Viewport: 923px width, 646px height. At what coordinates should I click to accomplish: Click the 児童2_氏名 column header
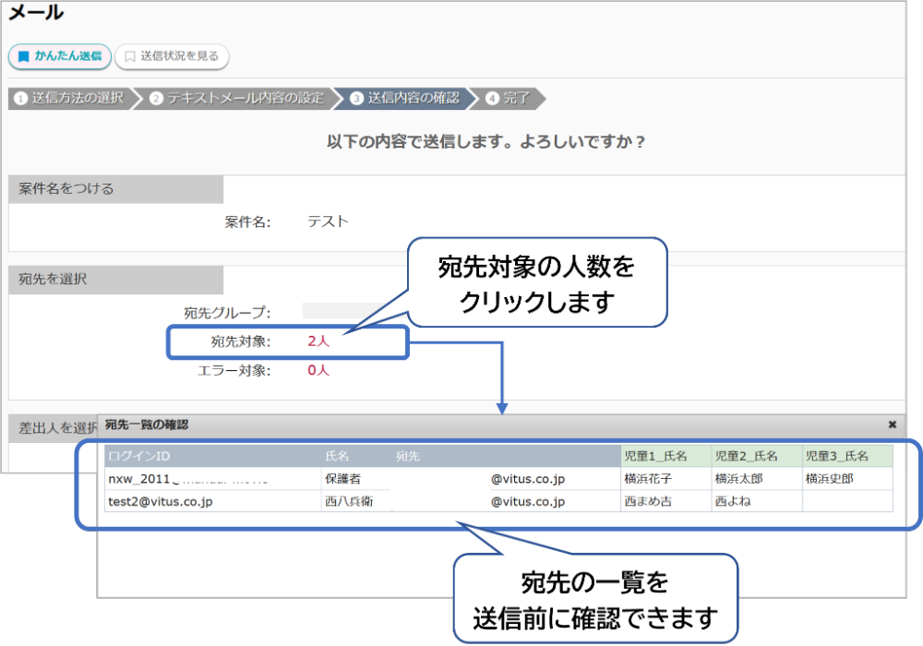[x=747, y=456]
